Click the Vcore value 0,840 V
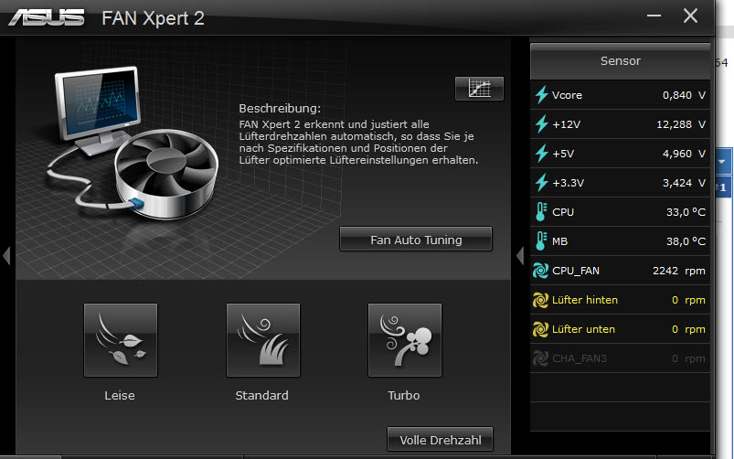Screen dimensions: 734x459 click(x=684, y=95)
